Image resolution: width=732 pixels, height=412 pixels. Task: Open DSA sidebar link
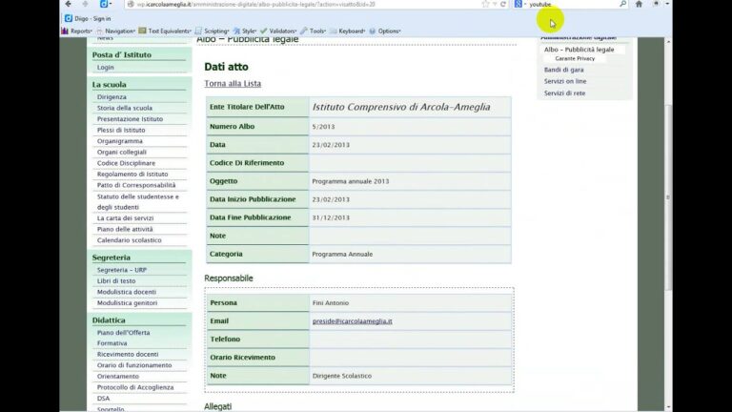103,399
